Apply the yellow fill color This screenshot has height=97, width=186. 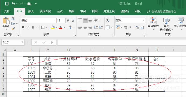pyautogui.click(x=53, y=27)
